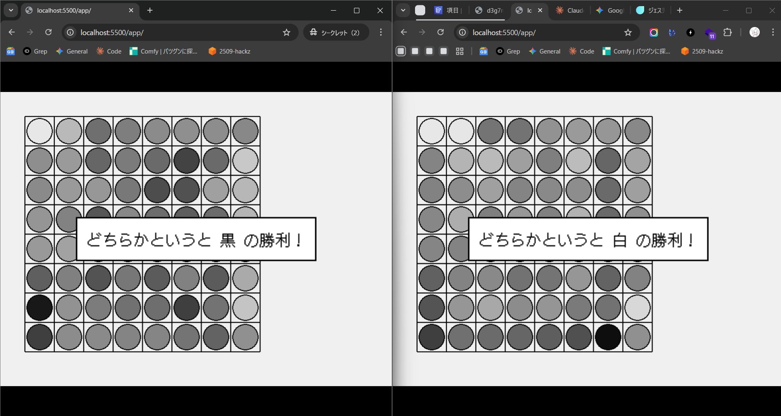Click the blue sparkle extension icon
Viewport: 781px width, 416px height.
pyautogui.click(x=672, y=32)
